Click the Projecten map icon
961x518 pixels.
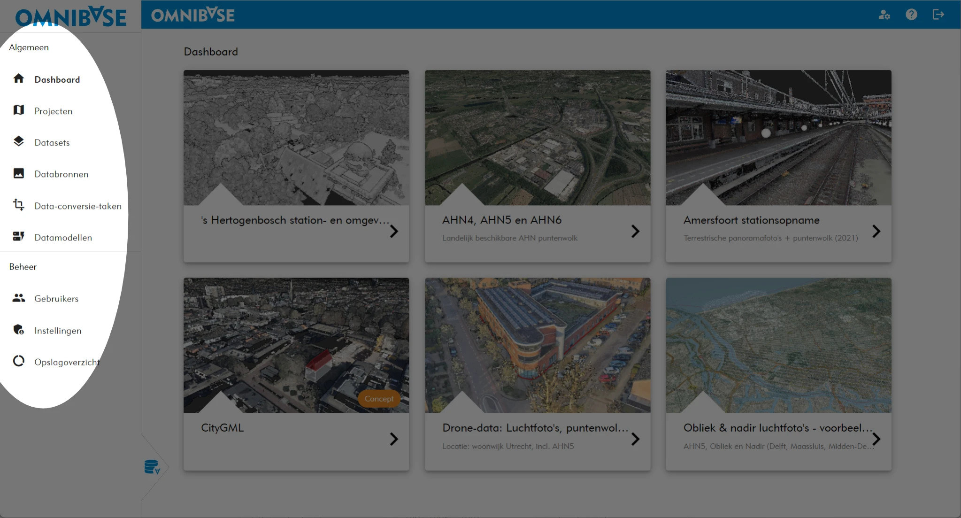pos(19,110)
